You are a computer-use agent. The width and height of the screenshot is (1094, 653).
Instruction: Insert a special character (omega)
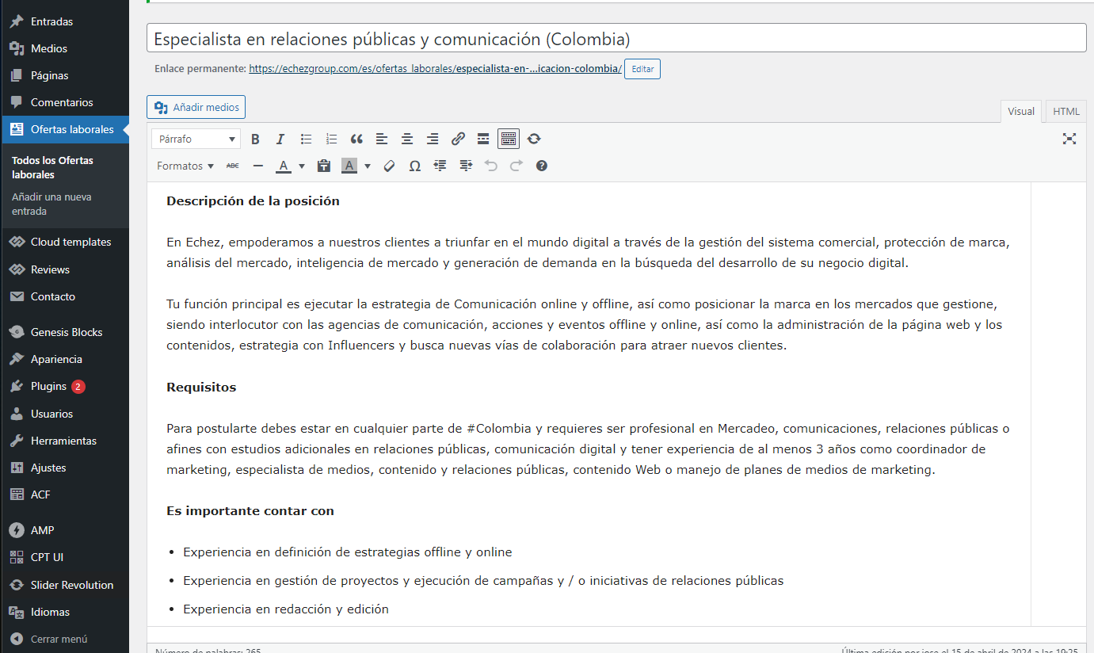coord(414,166)
